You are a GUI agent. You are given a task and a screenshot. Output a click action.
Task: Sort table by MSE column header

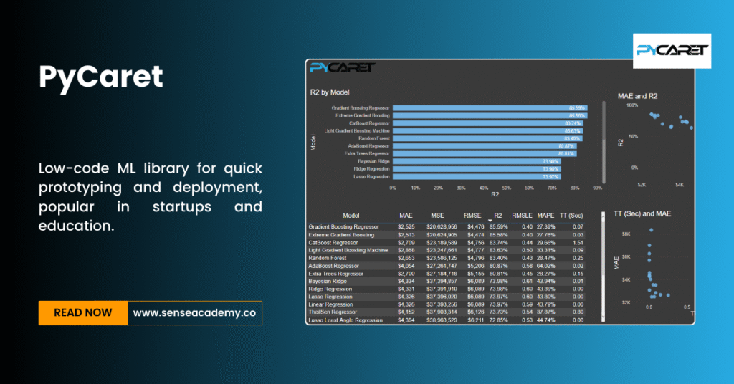(437, 215)
